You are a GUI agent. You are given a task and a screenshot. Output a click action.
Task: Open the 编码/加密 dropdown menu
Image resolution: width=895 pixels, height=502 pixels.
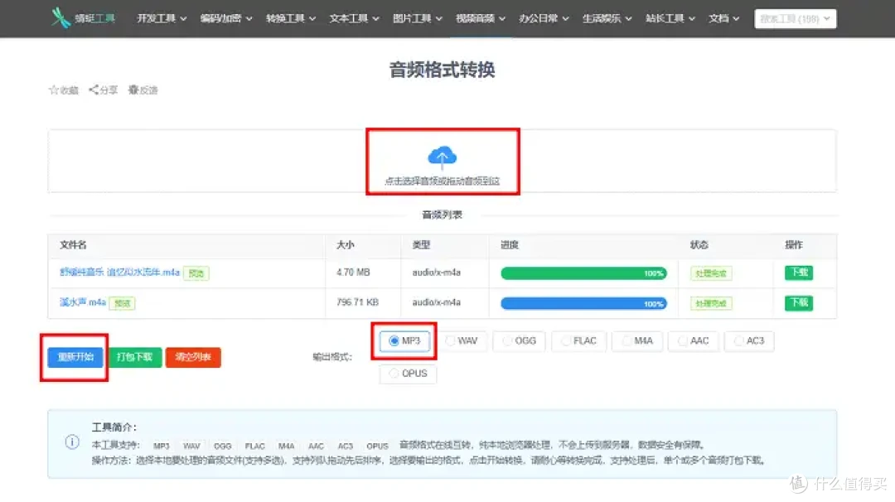(226, 18)
